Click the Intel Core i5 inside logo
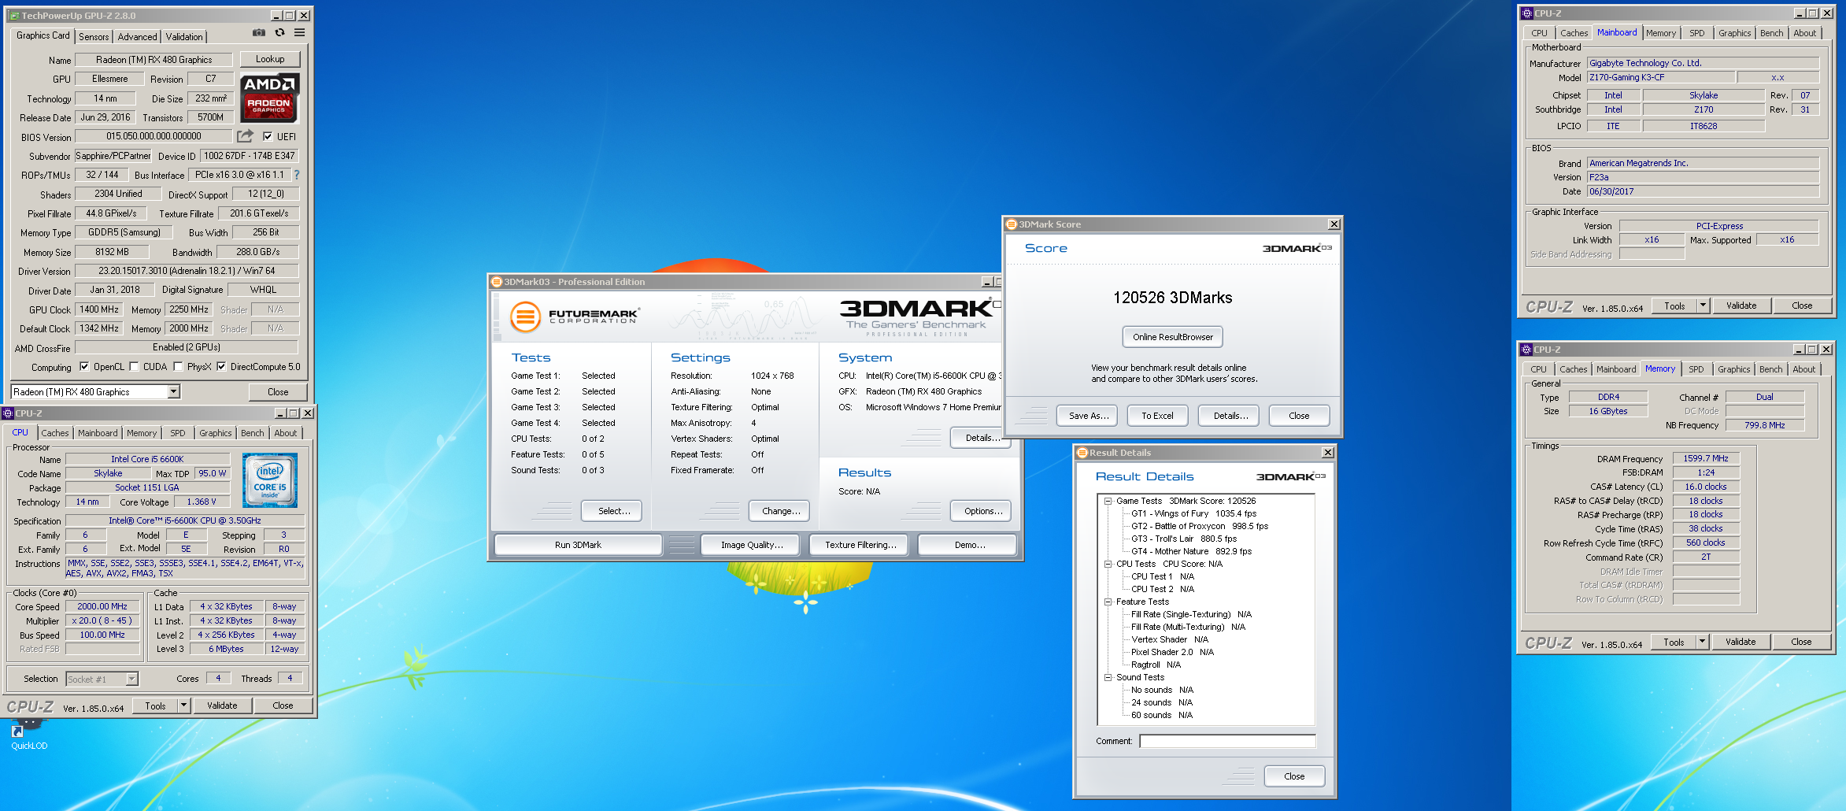 270,479
